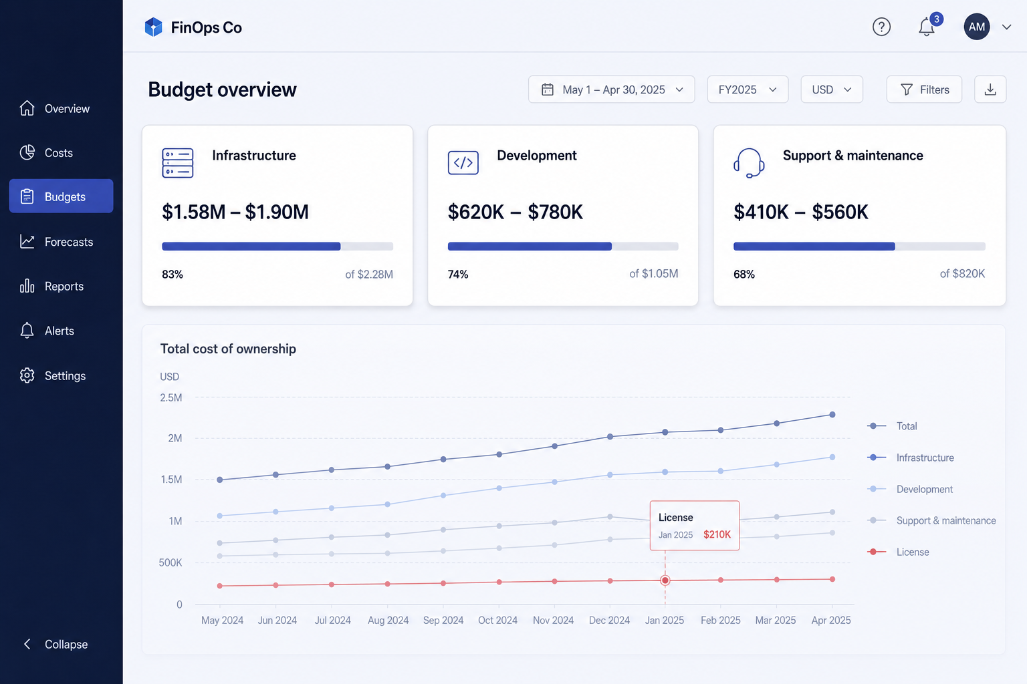Click the Total cost of ownership heading

(x=228, y=349)
